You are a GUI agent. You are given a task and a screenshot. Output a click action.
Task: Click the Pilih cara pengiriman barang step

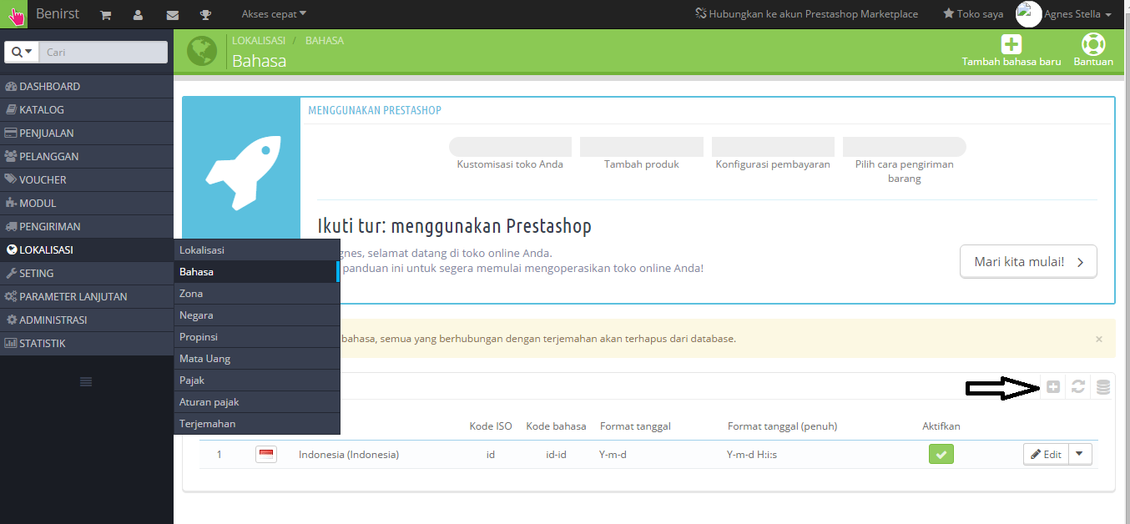pos(905,161)
